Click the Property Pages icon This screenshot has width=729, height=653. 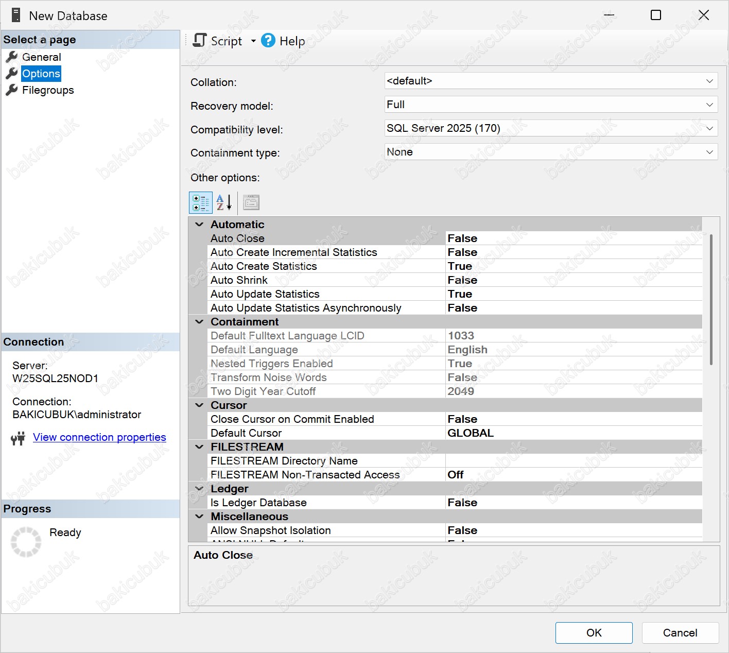coord(251,203)
